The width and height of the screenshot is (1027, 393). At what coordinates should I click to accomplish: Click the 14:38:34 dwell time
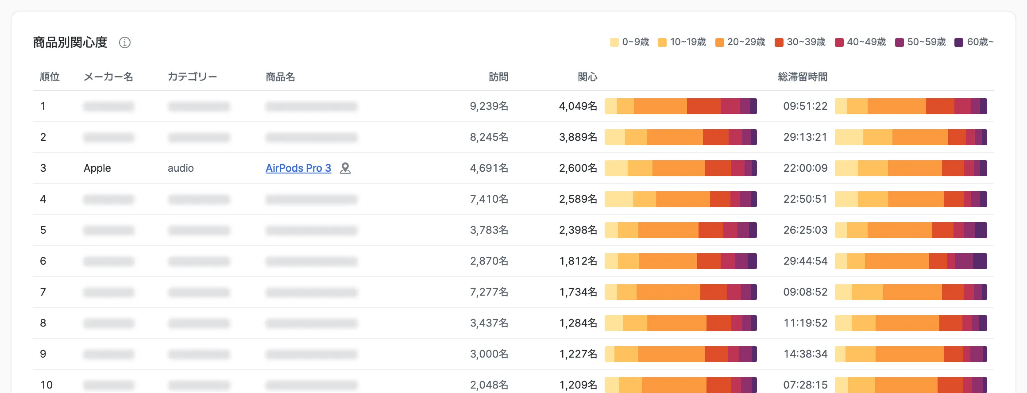(x=806, y=354)
